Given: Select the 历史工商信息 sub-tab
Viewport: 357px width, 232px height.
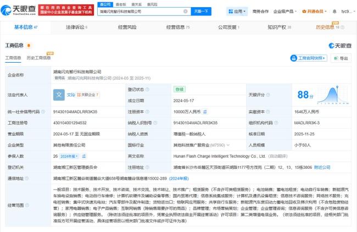Looking at the screenshot, I should coord(38,58).
